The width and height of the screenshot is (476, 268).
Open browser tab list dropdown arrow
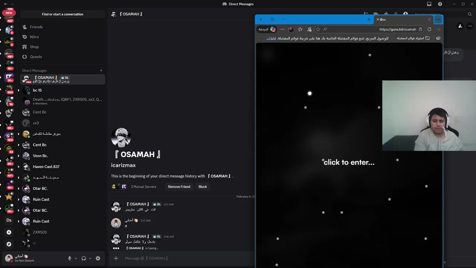click(x=438, y=19)
